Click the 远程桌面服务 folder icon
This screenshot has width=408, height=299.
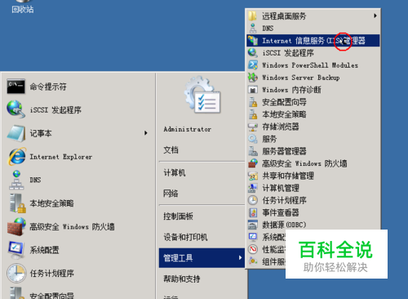(252, 16)
